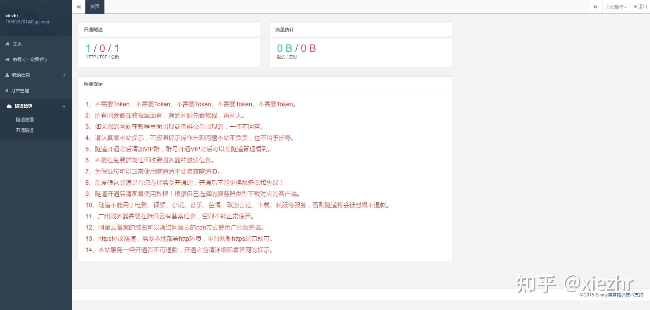Viewport: 650px width, 310px height.
Task: Select the user icon beside 我的信息
Action: (x=7, y=75)
